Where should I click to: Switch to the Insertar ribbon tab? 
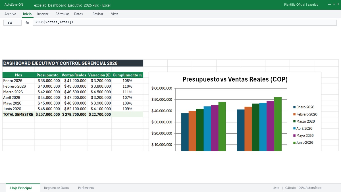43,14
